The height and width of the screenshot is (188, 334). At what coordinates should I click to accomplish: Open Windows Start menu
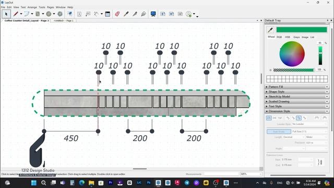click(33, 183)
